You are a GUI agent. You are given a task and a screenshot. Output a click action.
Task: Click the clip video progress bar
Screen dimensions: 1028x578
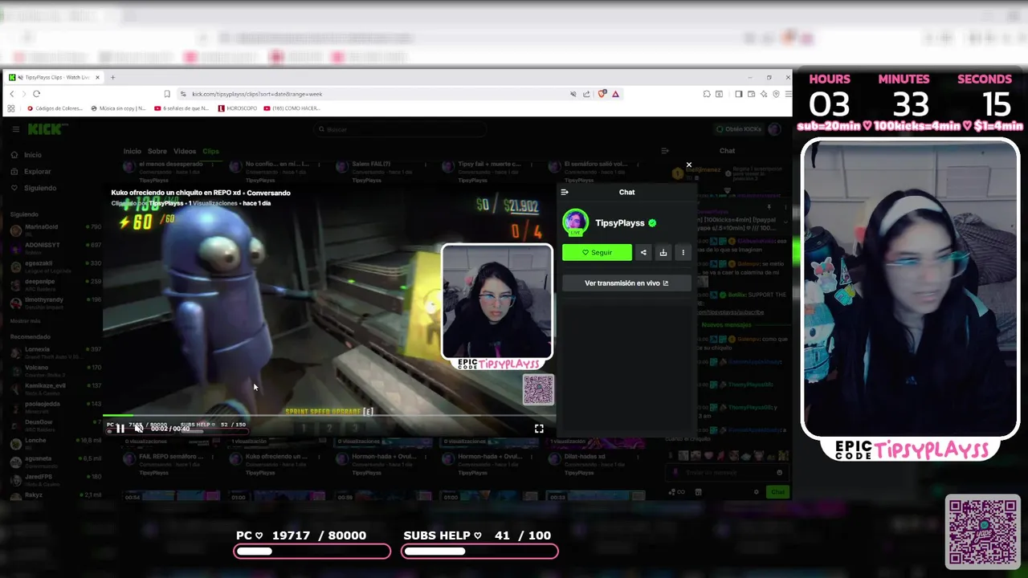pos(329,416)
